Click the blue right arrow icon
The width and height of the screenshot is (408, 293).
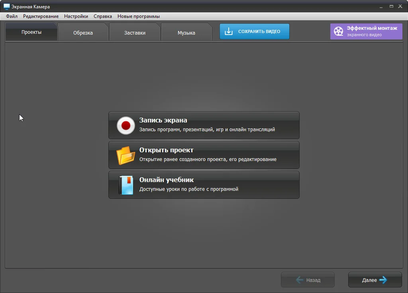pos(383,280)
